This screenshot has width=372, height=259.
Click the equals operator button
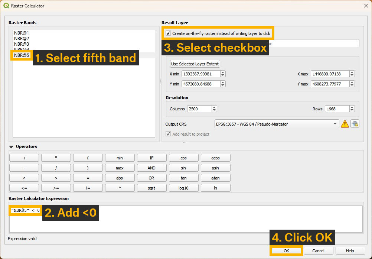(x=88, y=178)
